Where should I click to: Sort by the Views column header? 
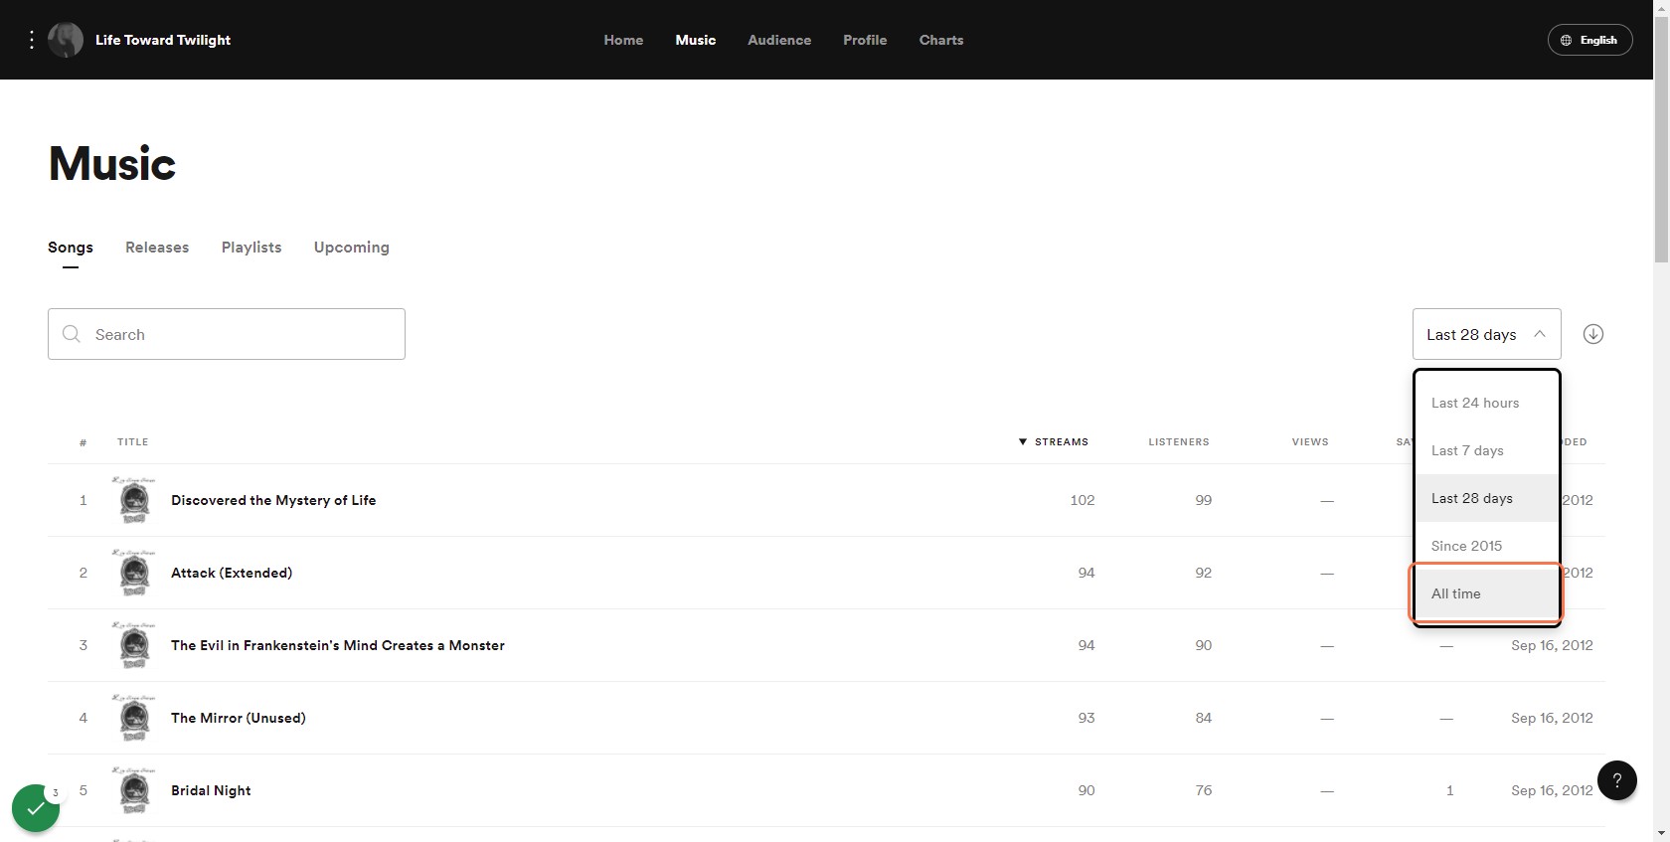pyautogui.click(x=1310, y=441)
